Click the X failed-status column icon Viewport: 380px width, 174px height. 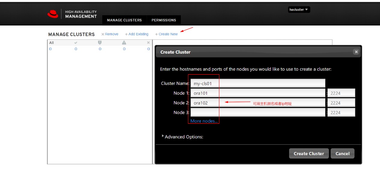click(148, 42)
